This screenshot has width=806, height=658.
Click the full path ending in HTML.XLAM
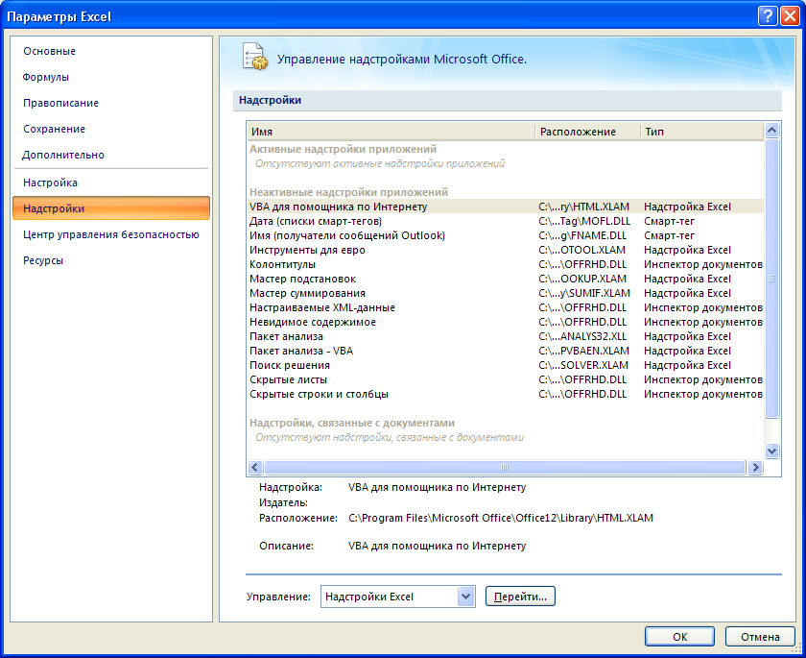click(501, 518)
